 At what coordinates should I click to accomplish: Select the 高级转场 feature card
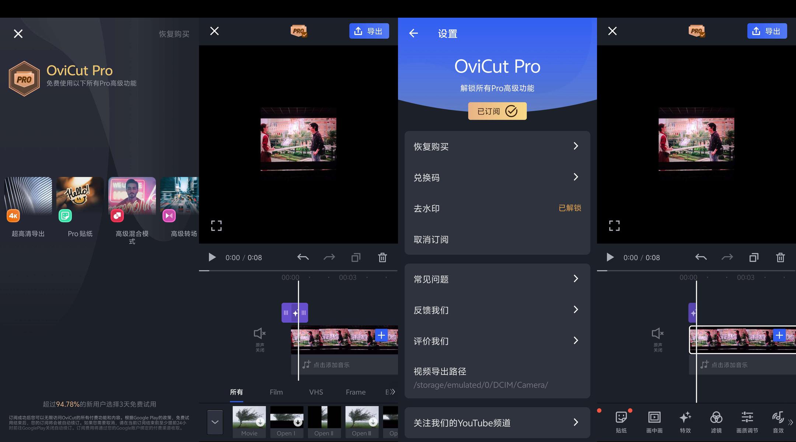[x=180, y=207]
